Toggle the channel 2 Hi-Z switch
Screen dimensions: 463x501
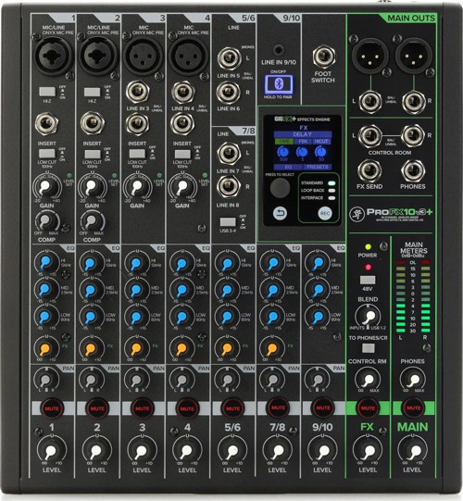coord(92,92)
